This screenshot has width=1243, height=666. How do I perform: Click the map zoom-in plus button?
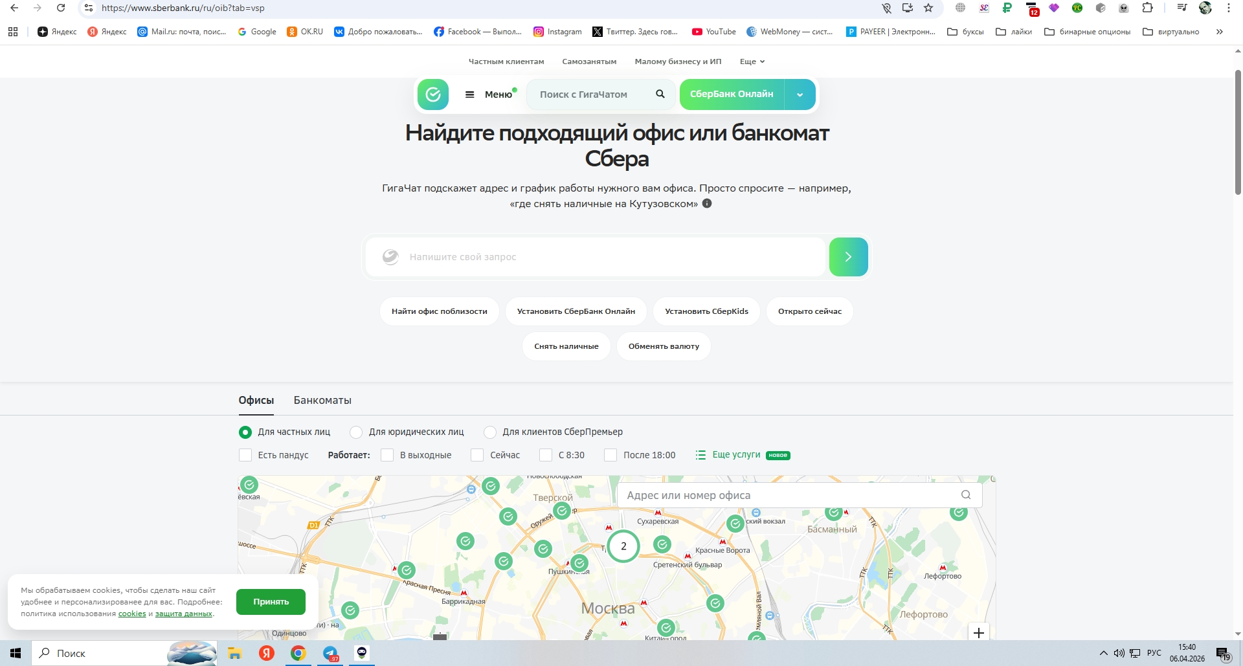[978, 632]
